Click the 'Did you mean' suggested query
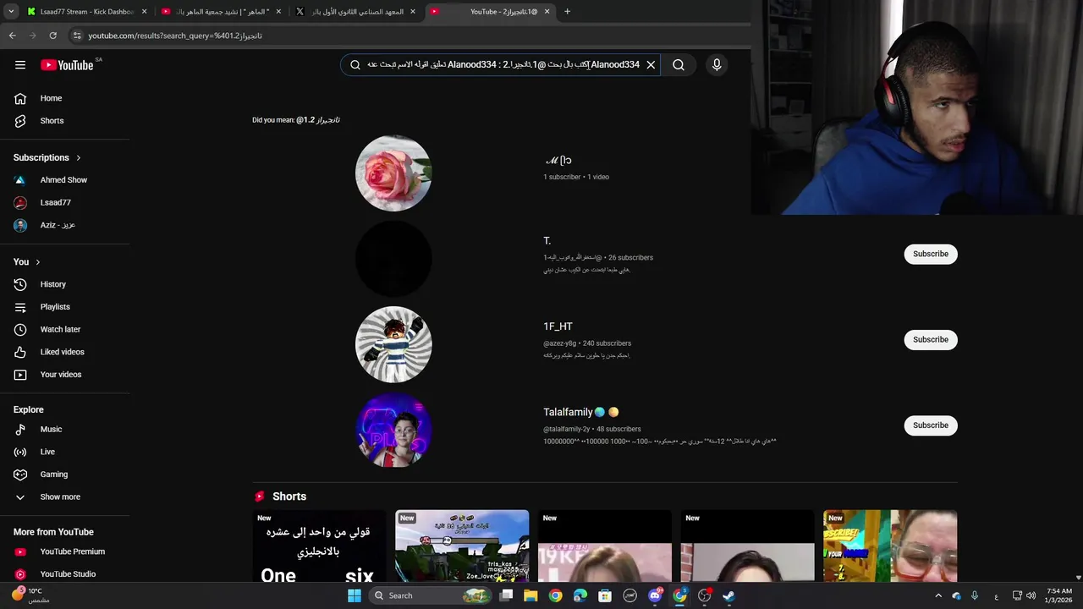This screenshot has height=609, width=1083. coord(317,120)
